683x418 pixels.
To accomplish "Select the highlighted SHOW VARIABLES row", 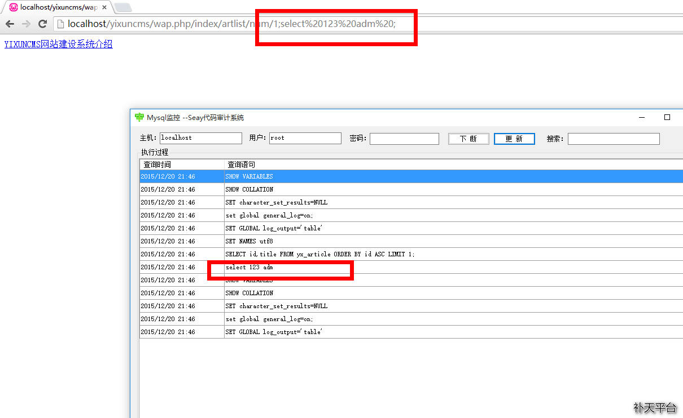I will pos(411,176).
